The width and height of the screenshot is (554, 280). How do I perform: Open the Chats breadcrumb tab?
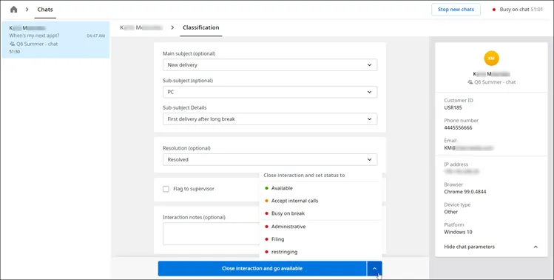45,10
